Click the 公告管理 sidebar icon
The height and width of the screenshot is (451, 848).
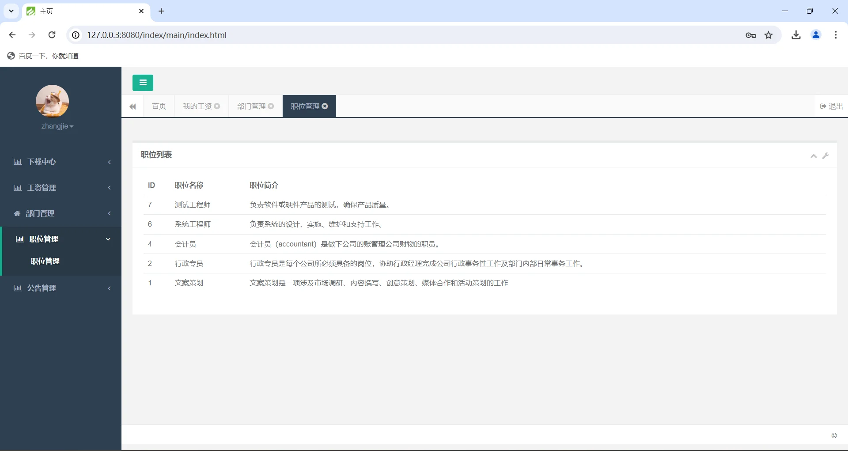[17, 288]
